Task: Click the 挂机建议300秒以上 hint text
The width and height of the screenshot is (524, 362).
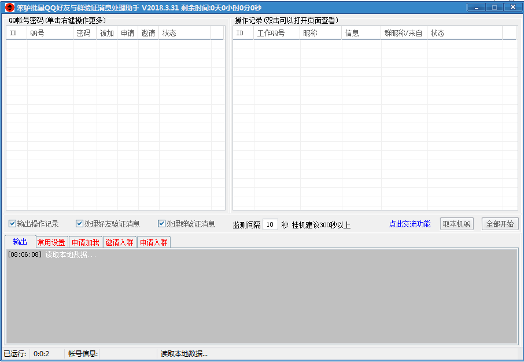Action: [321, 225]
